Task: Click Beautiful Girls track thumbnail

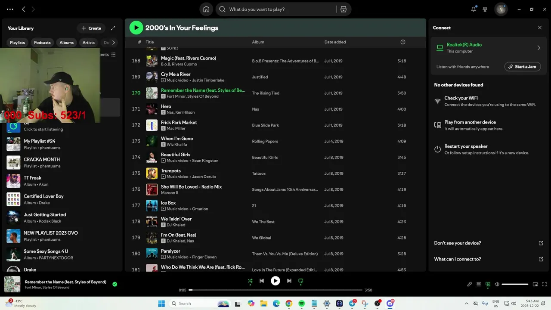Action: pyautogui.click(x=152, y=157)
